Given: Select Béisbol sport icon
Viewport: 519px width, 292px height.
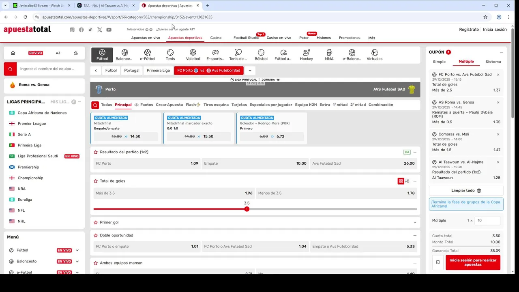Looking at the screenshot, I should tap(261, 55).
